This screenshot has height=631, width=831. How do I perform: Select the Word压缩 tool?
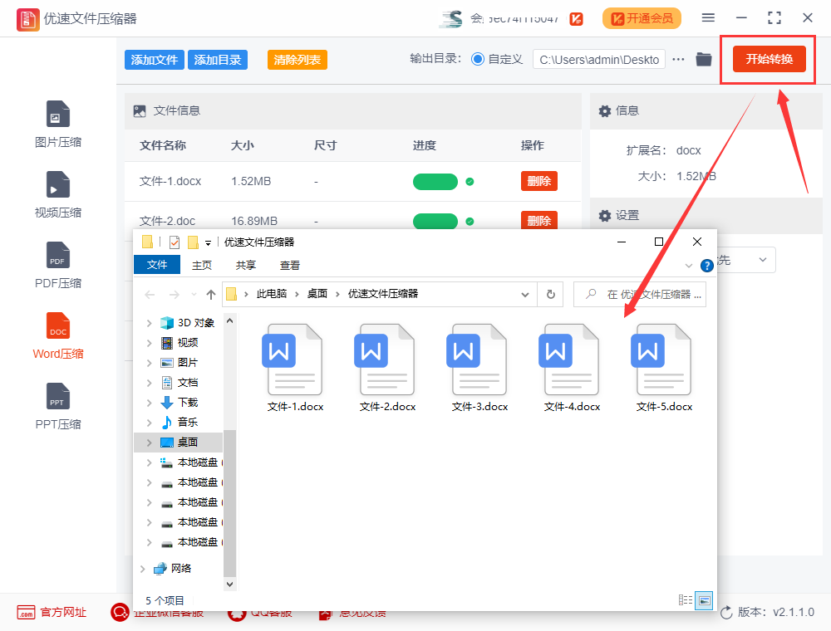(58, 335)
